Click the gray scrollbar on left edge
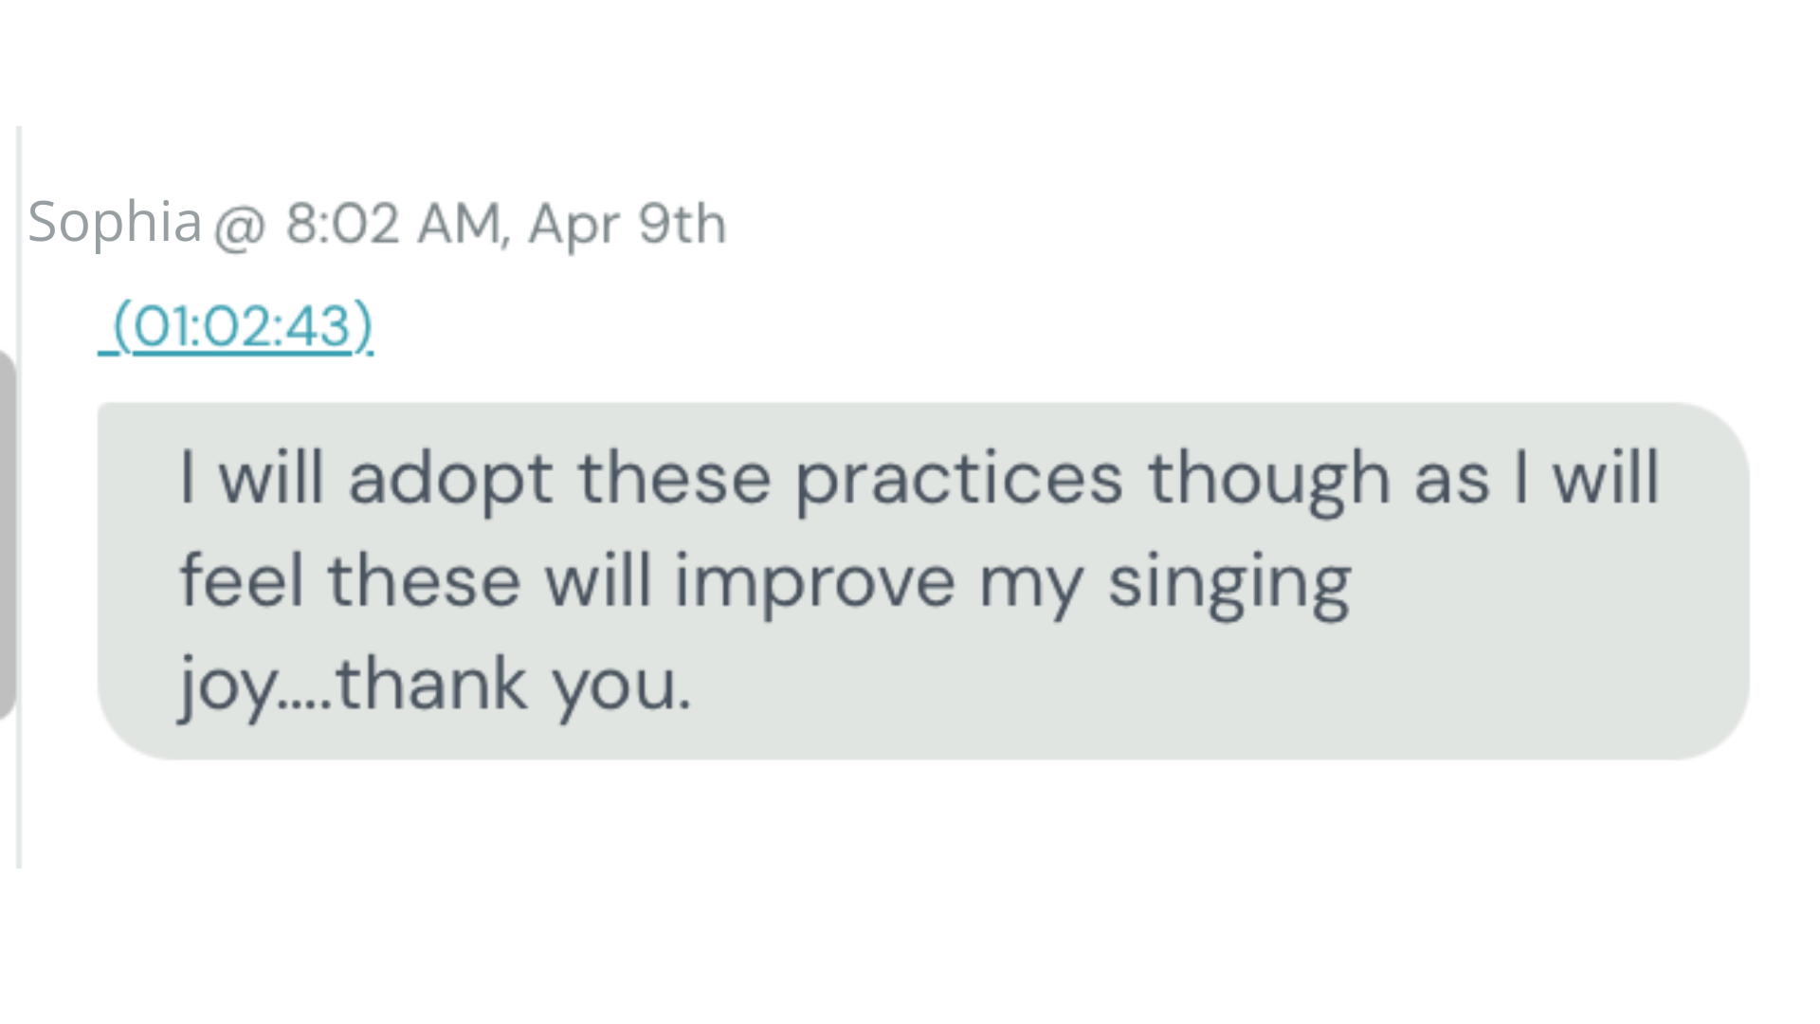Image resolution: width=1820 pixels, height=1024 pixels. (6, 536)
